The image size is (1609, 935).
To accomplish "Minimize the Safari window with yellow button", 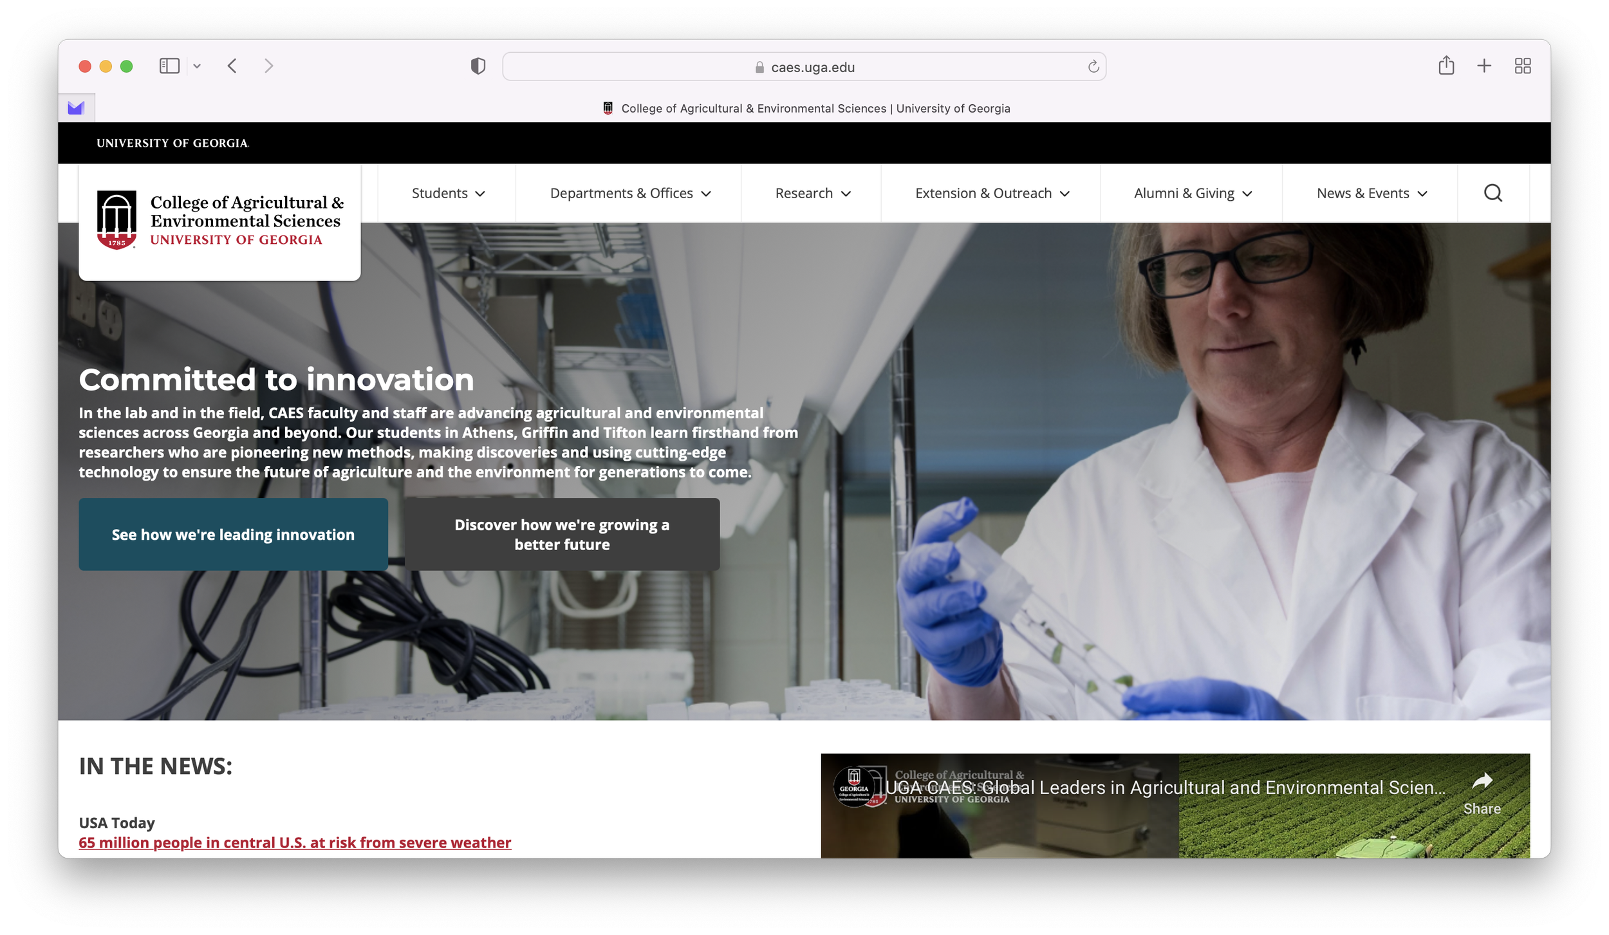I will (x=106, y=66).
